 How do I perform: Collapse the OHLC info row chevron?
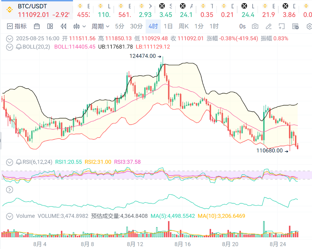pos(10,39)
